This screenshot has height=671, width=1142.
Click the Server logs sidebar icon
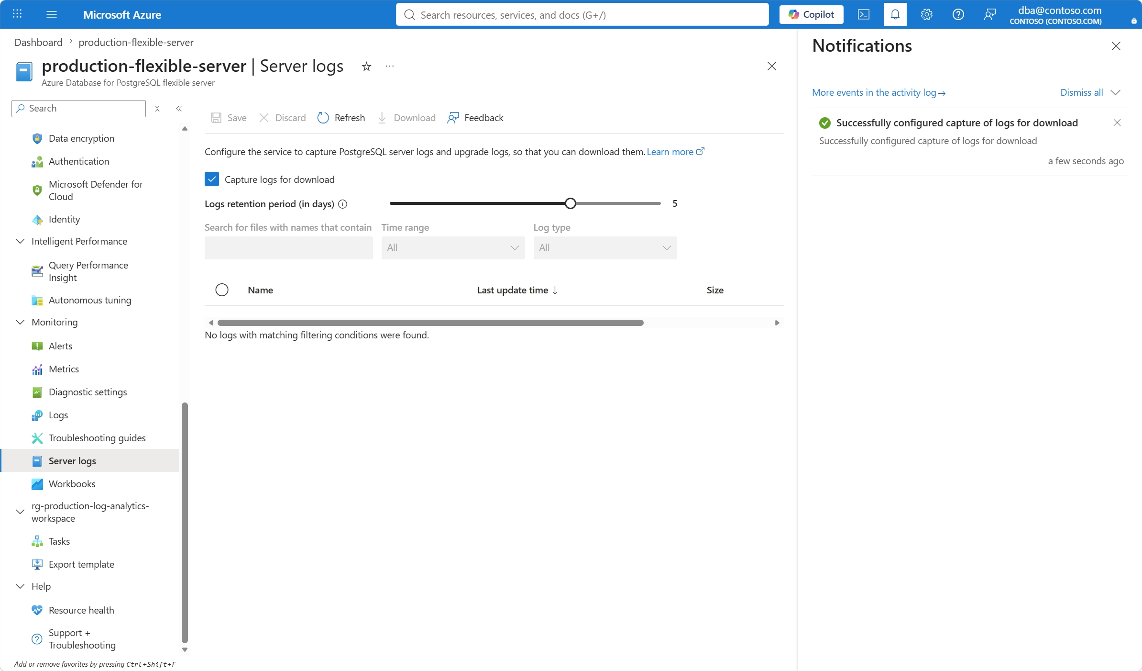click(37, 461)
